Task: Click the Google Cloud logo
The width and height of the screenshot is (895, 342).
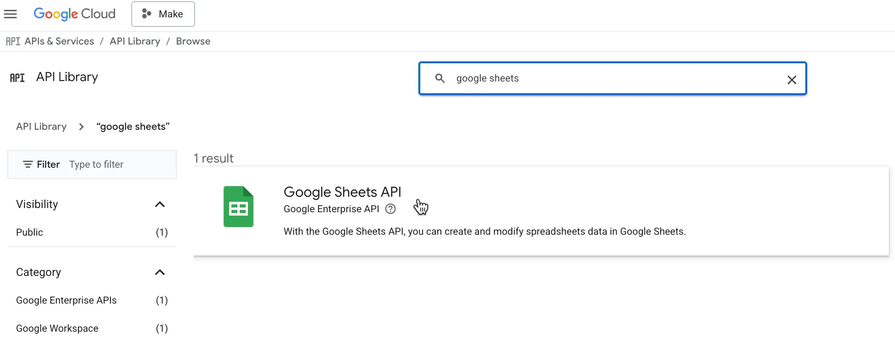Action: pyautogui.click(x=74, y=14)
